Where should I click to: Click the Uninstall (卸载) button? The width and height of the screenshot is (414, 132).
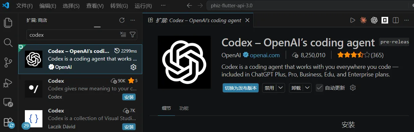pyautogui.click(x=296, y=88)
